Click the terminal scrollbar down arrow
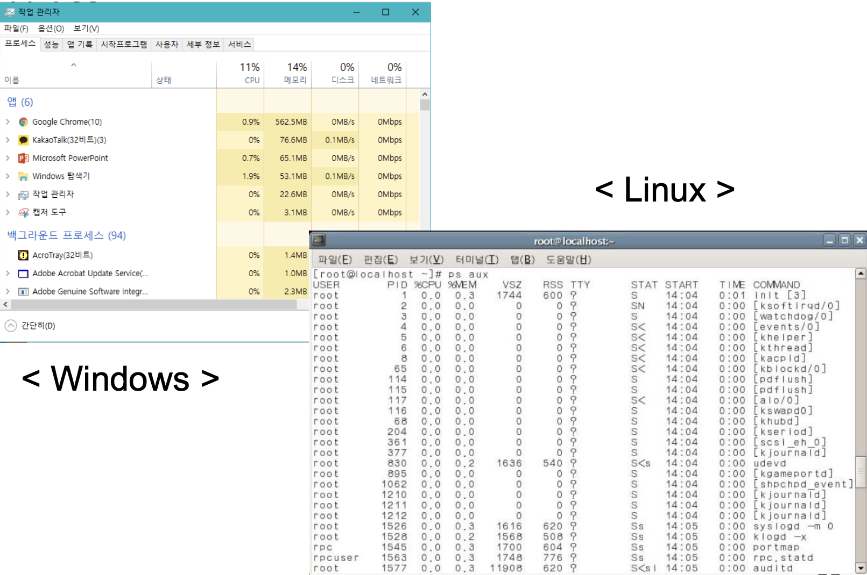The height and width of the screenshot is (575, 867). coord(861,568)
